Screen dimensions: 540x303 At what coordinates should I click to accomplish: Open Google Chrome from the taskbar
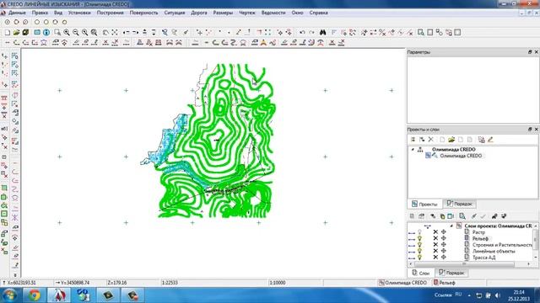point(34,295)
